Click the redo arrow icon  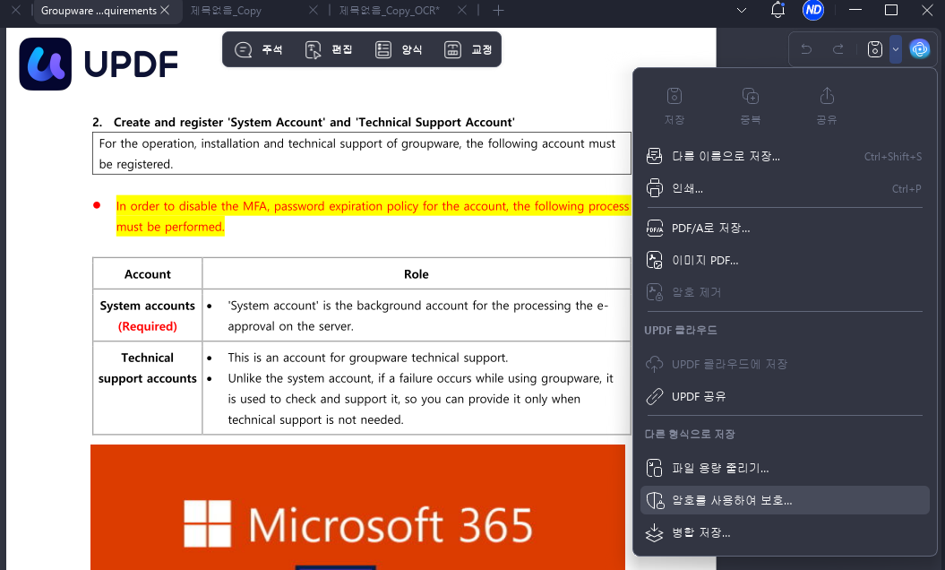pos(838,49)
